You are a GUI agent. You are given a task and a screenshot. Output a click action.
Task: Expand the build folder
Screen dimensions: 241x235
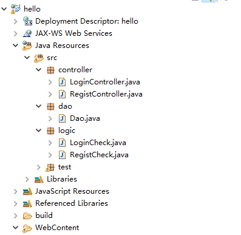pyautogui.click(x=16, y=216)
